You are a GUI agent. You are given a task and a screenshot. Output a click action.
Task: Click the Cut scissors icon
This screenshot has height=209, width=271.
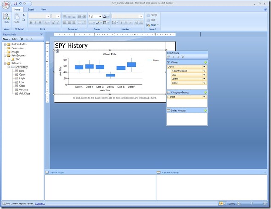23,15
